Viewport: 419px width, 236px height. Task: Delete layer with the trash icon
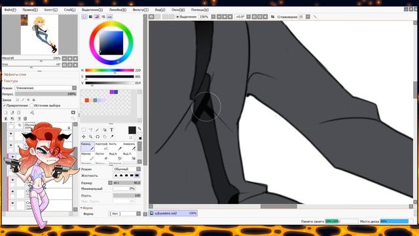click(25, 119)
